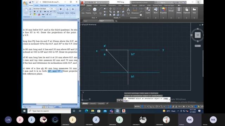Toggle Strikethrough formatting in Word
Screen dimensions: 225x126
[x=45, y=12]
